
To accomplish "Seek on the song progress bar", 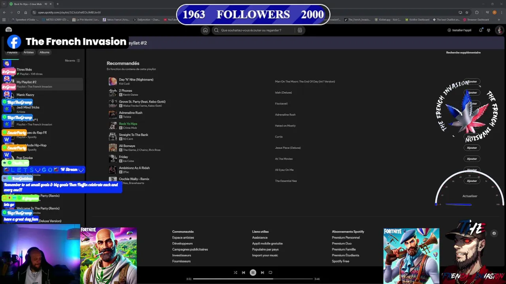I will (x=253, y=279).
